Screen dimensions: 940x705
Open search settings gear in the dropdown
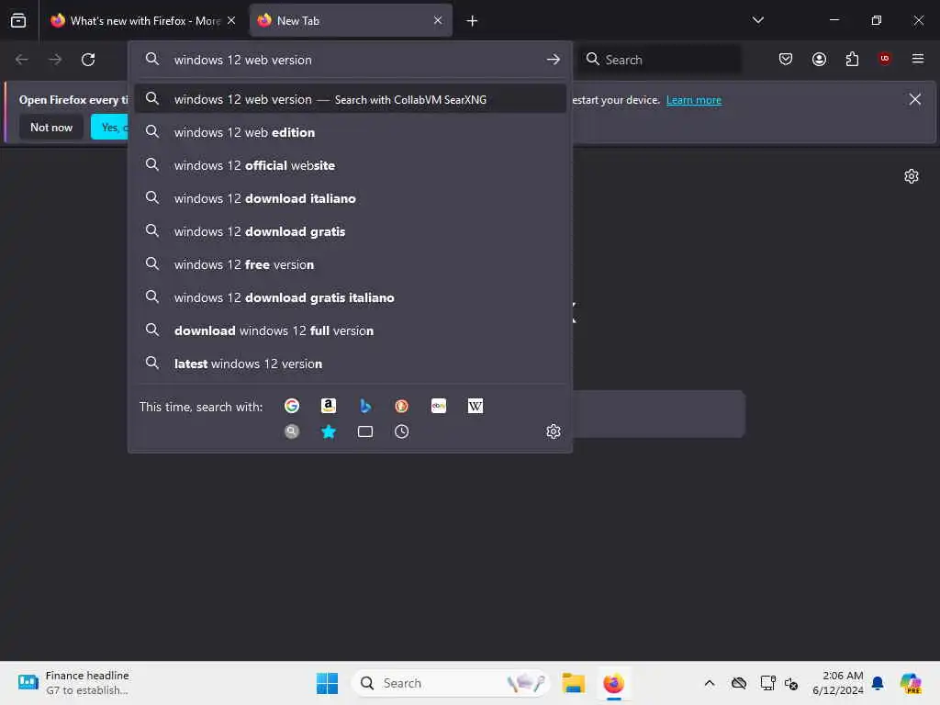[554, 431]
